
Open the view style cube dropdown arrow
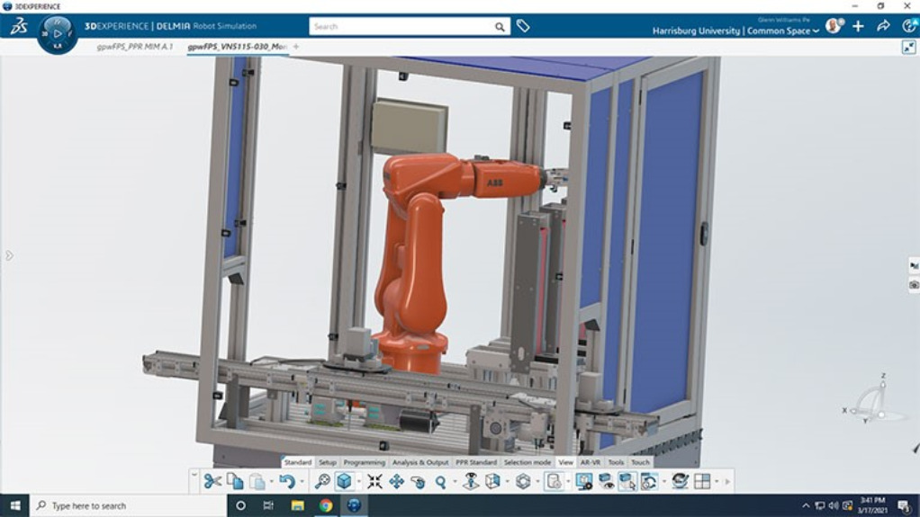358,482
